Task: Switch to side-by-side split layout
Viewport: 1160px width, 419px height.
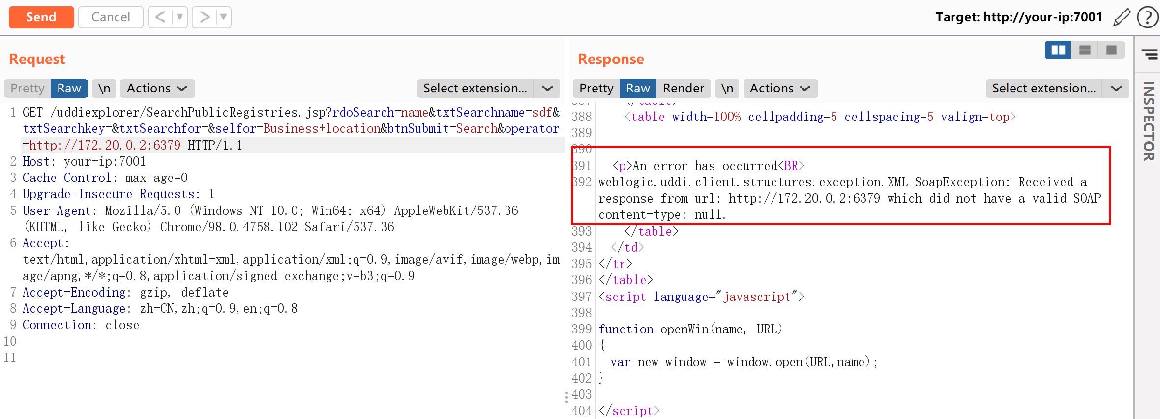Action: click(x=1058, y=50)
